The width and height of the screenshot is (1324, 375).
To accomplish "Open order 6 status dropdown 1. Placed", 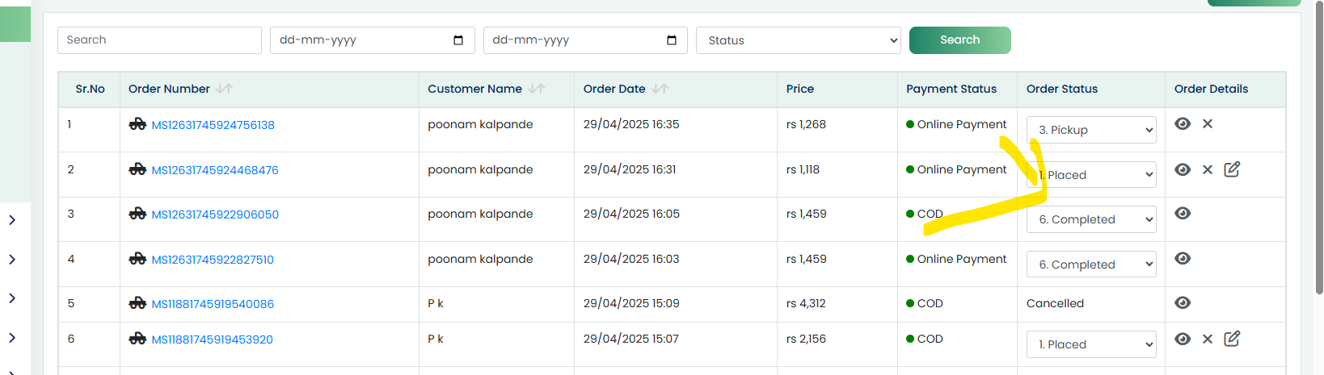I will click(1091, 344).
